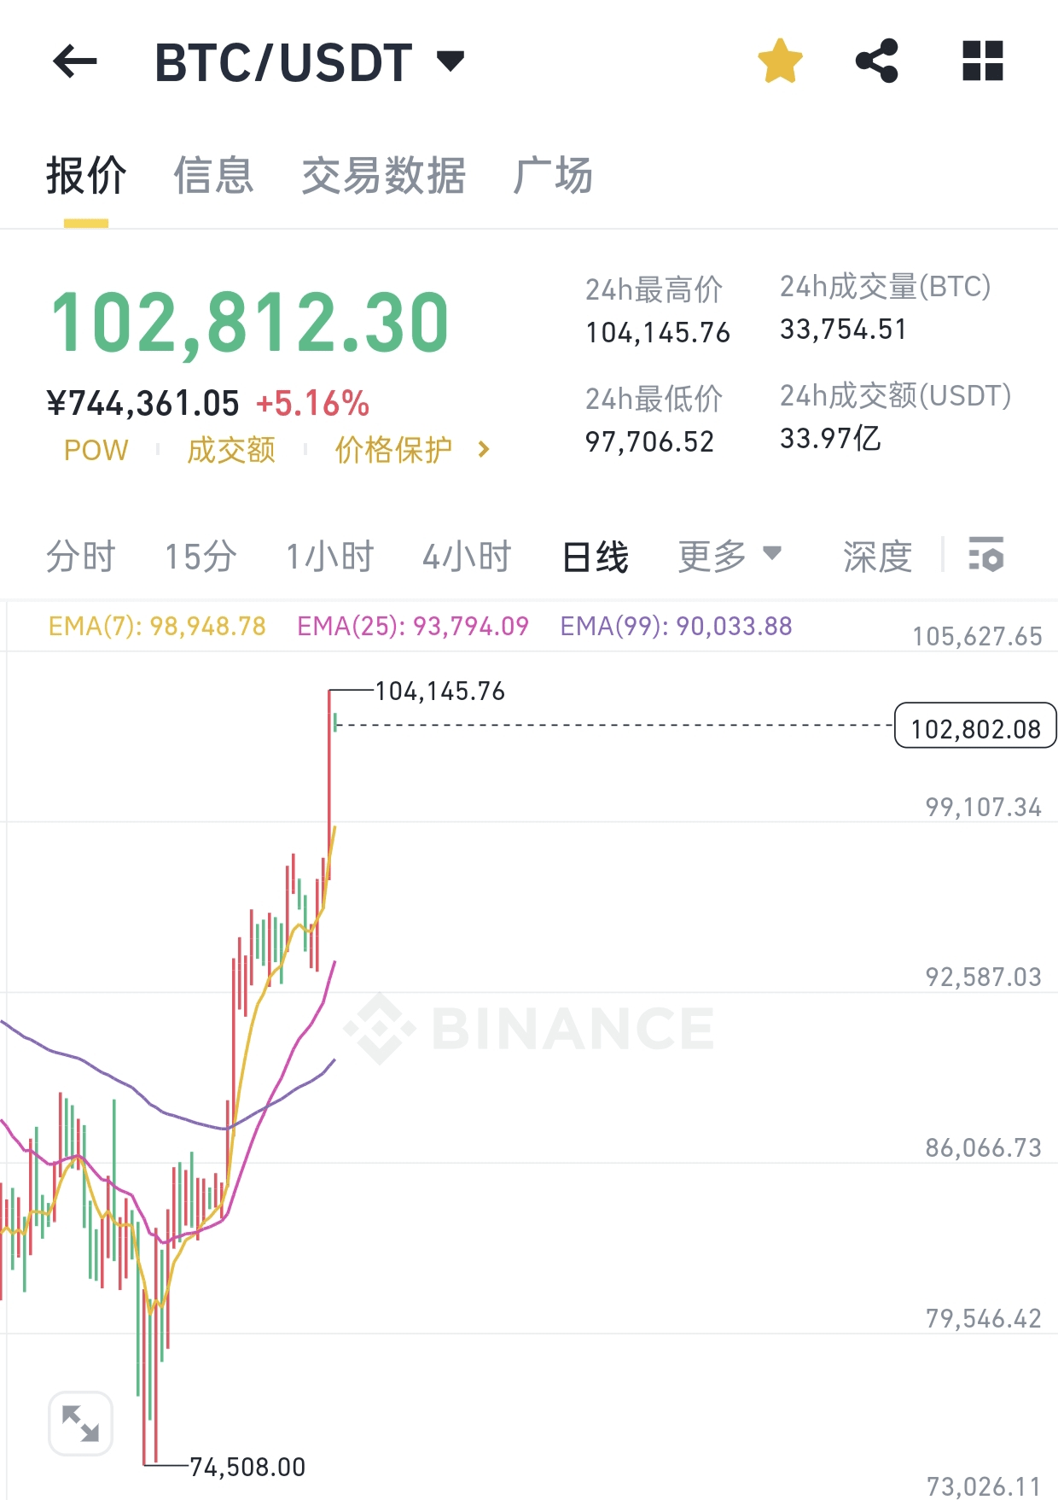The width and height of the screenshot is (1058, 1500).
Task: Toggle the yellow favorite star
Action: point(781,61)
